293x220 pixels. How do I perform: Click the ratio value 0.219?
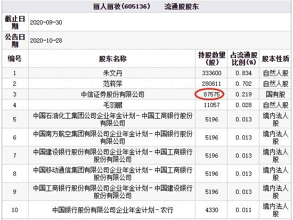243,94
